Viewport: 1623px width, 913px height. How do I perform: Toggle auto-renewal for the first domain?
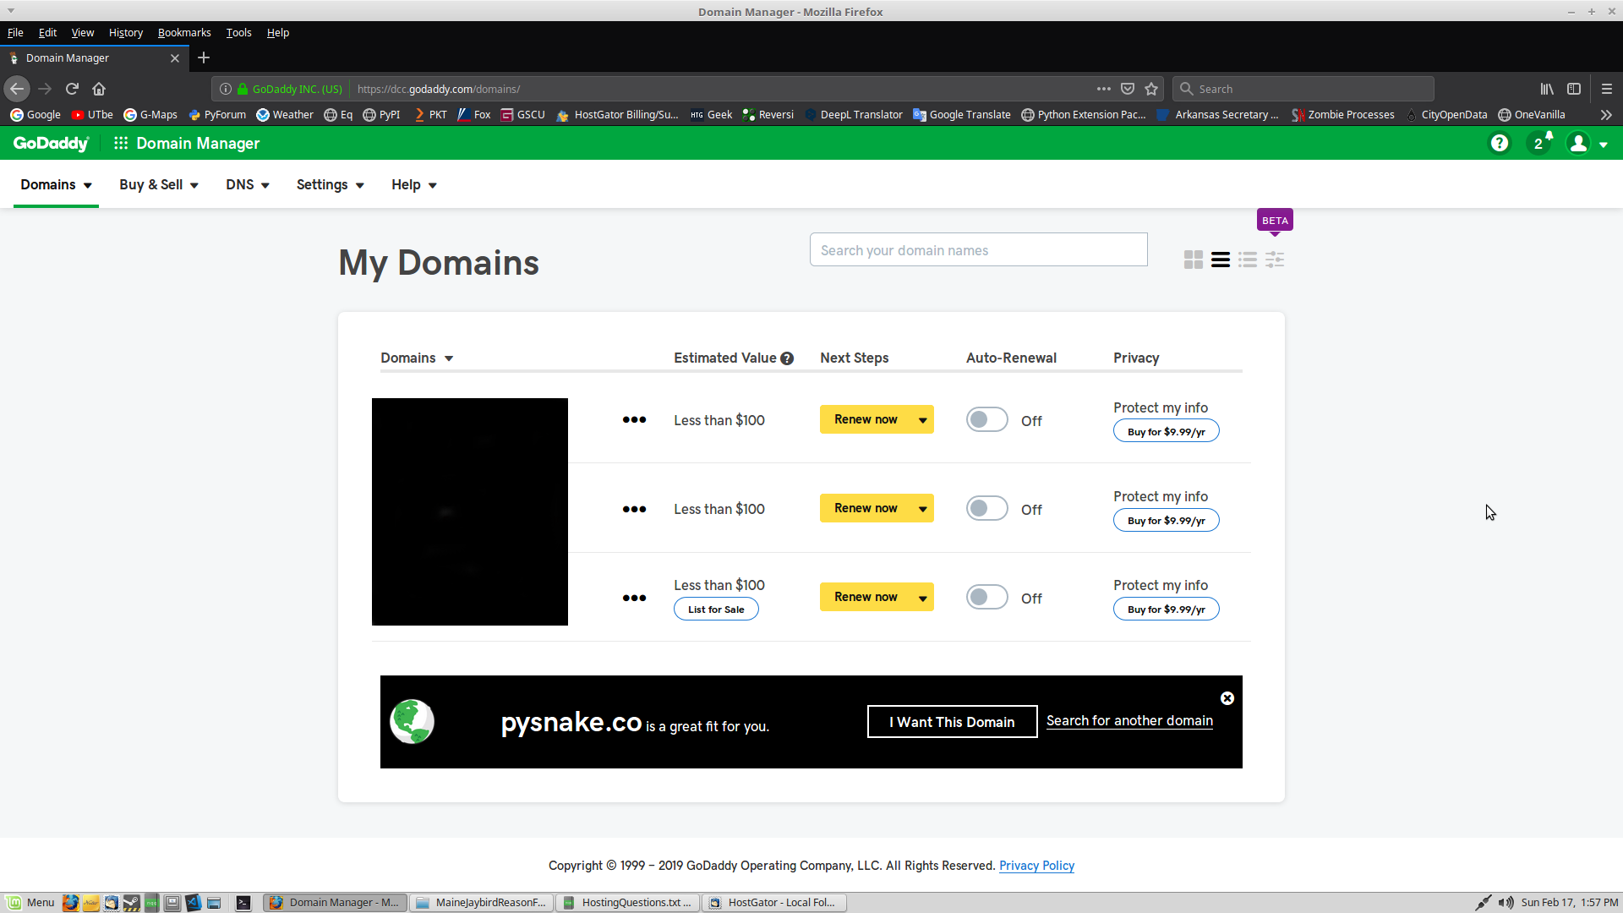986,420
